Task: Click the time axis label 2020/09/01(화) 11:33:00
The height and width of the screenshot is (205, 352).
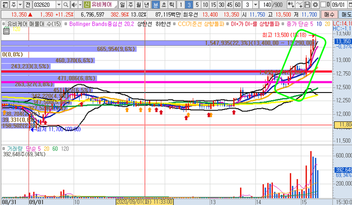Action: coord(145,202)
